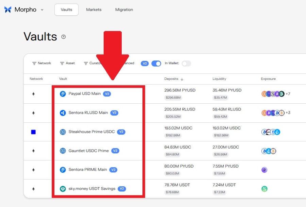Click the $35.47M liquidity badge

[220, 98]
